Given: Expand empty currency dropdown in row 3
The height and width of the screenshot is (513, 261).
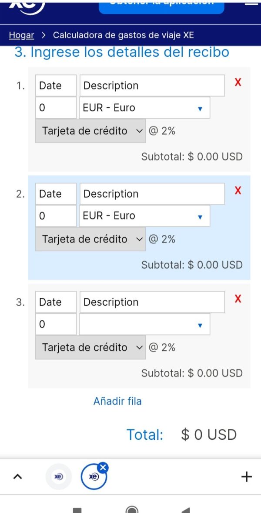Looking at the screenshot, I should 144,324.
